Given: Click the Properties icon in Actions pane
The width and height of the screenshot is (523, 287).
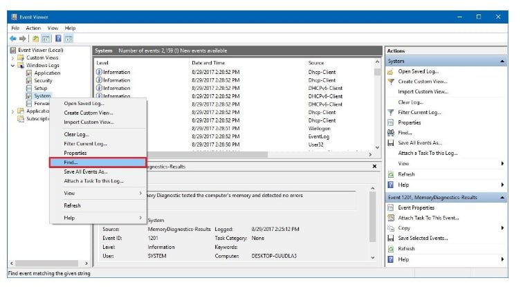Looking at the screenshot, I should pyautogui.click(x=391, y=122).
